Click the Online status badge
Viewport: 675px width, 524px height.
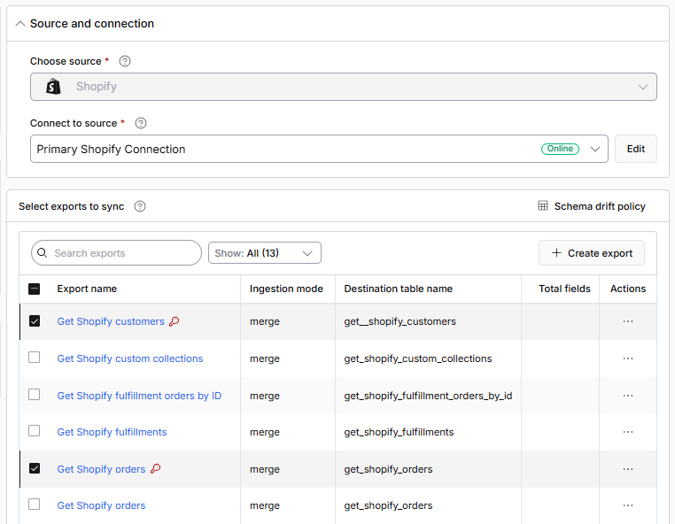(x=560, y=149)
